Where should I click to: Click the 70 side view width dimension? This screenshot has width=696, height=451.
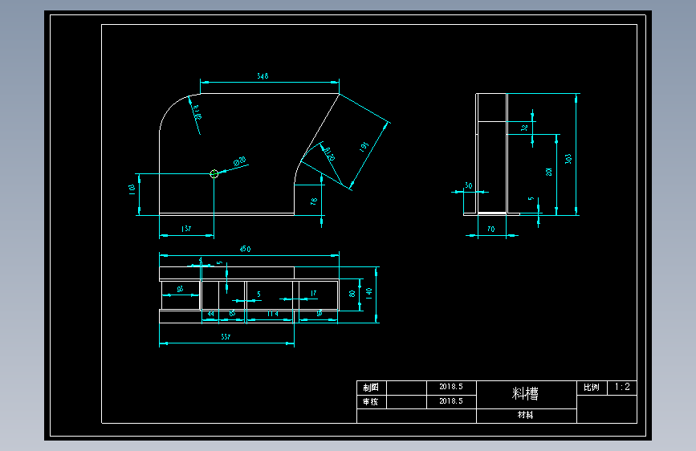[491, 229]
